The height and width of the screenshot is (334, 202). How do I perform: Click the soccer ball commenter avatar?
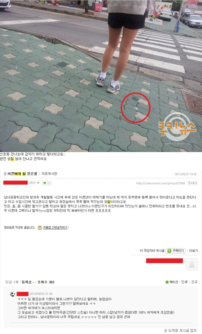pos(13,294)
